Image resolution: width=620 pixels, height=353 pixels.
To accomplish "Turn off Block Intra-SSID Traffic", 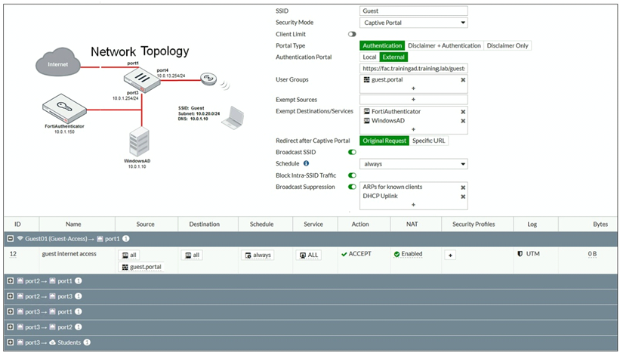I will 352,175.
